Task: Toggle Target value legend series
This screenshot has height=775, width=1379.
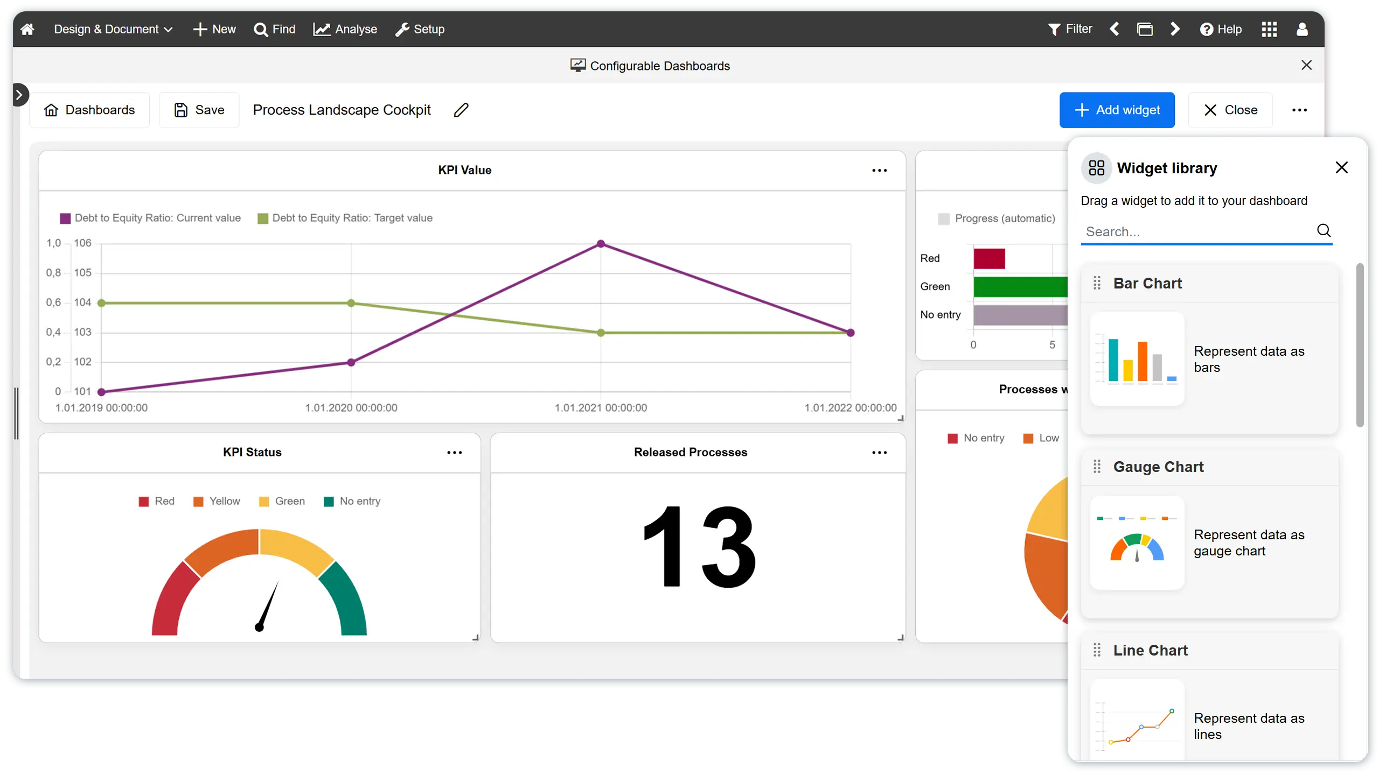Action: click(x=345, y=218)
